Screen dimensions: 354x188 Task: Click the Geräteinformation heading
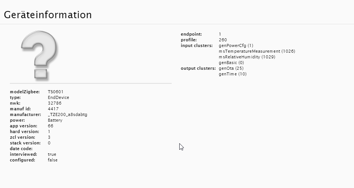point(48,15)
